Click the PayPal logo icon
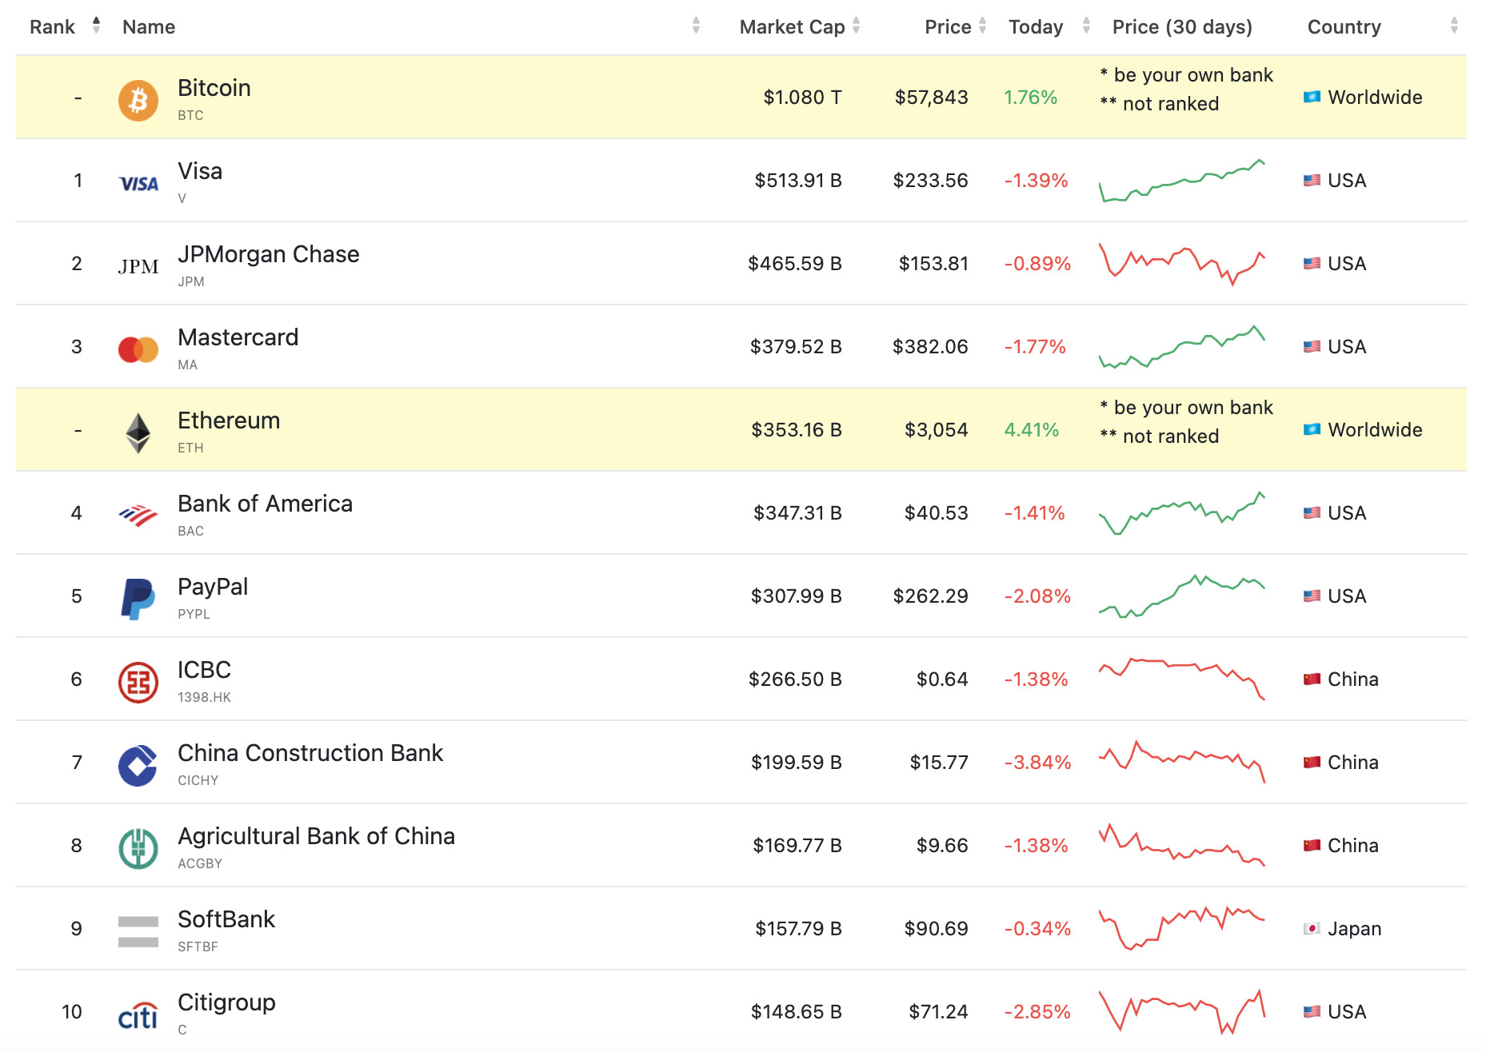Screen dimensions: 1486x1052 (x=138, y=599)
